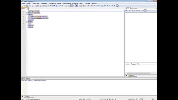The height and width of the screenshot is (100, 178).
Task: Click the blue up-arrow plugin toolbar icon
Action: [x=110, y=6]
